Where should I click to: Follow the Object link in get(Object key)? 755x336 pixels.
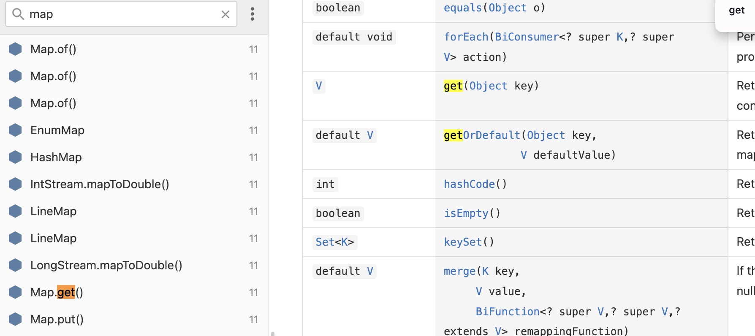(488, 86)
